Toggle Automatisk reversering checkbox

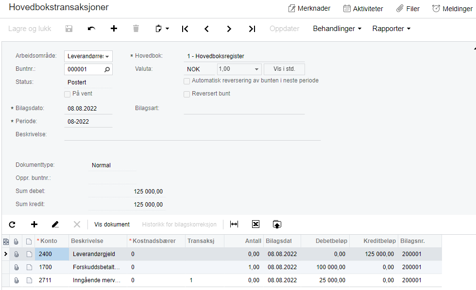(x=187, y=81)
